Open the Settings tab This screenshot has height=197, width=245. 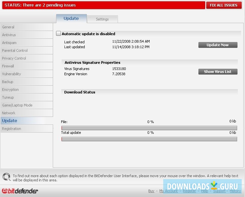102,19
